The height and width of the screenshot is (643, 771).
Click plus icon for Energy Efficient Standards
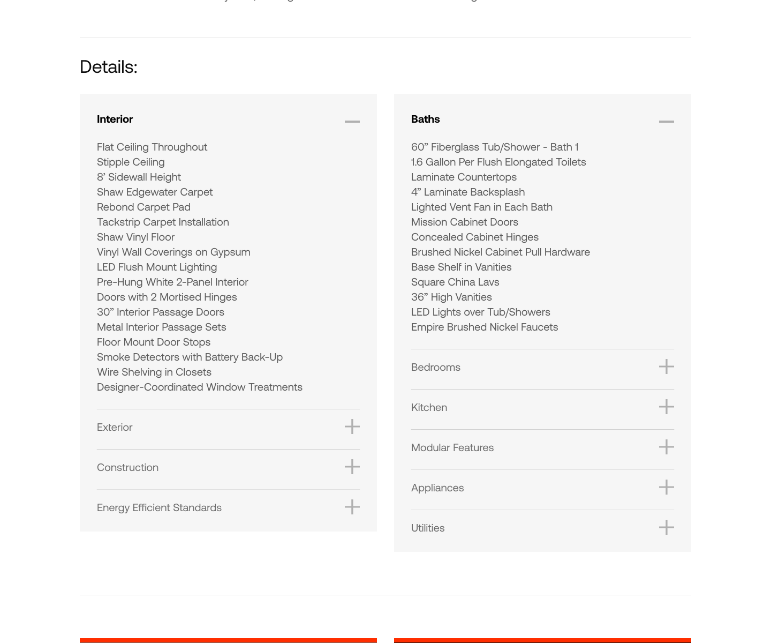click(x=352, y=507)
